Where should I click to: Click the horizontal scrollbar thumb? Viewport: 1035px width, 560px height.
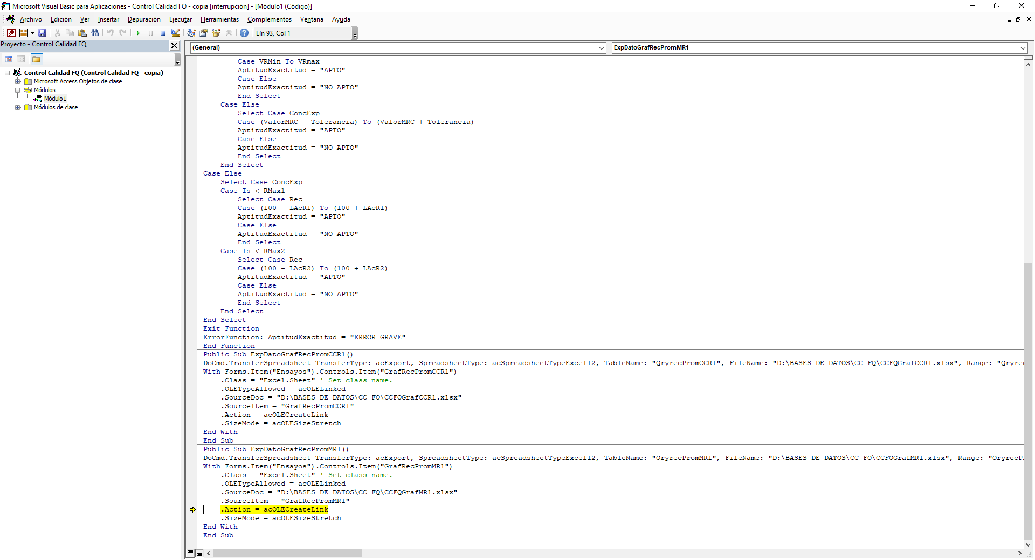(288, 553)
